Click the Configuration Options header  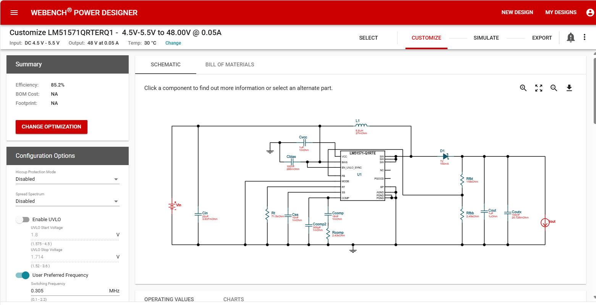(68, 156)
